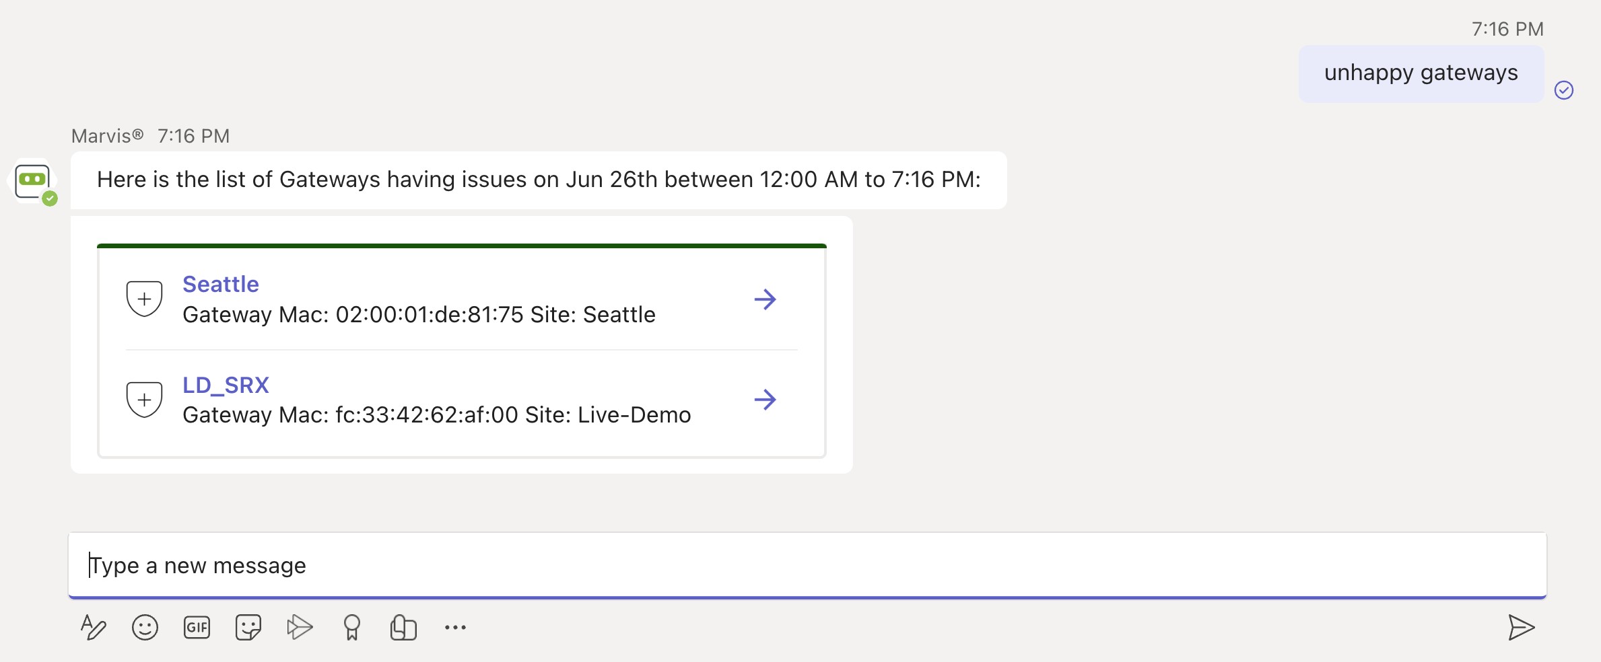This screenshot has width=1601, height=662.
Task: Click the arrow for LD_SRX gateway
Action: tap(765, 400)
